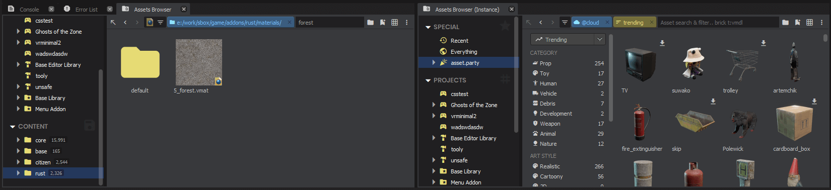Open the default folder thumbnail
The height and width of the screenshot is (190, 831).
coord(140,63)
